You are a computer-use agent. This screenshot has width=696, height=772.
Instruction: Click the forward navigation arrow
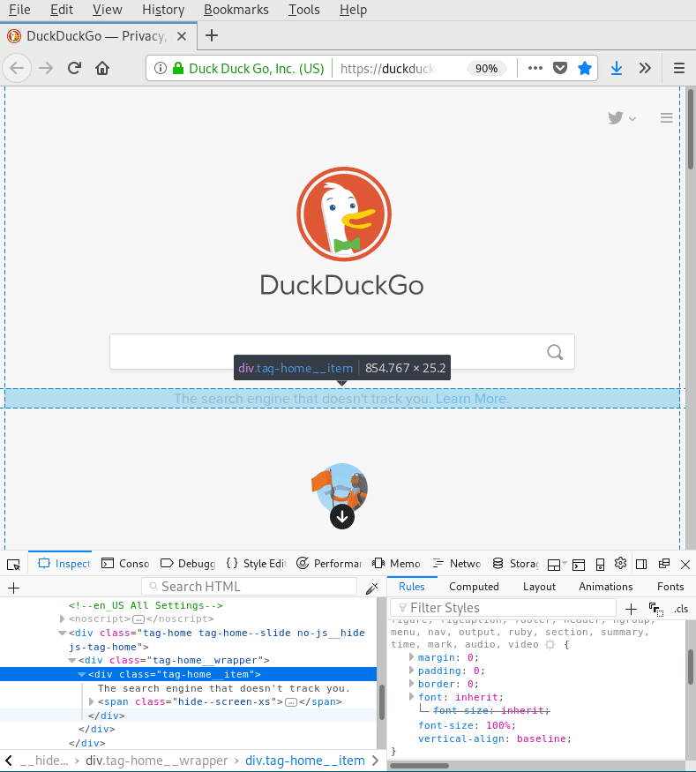pyautogui.click(x=46, y=68)
